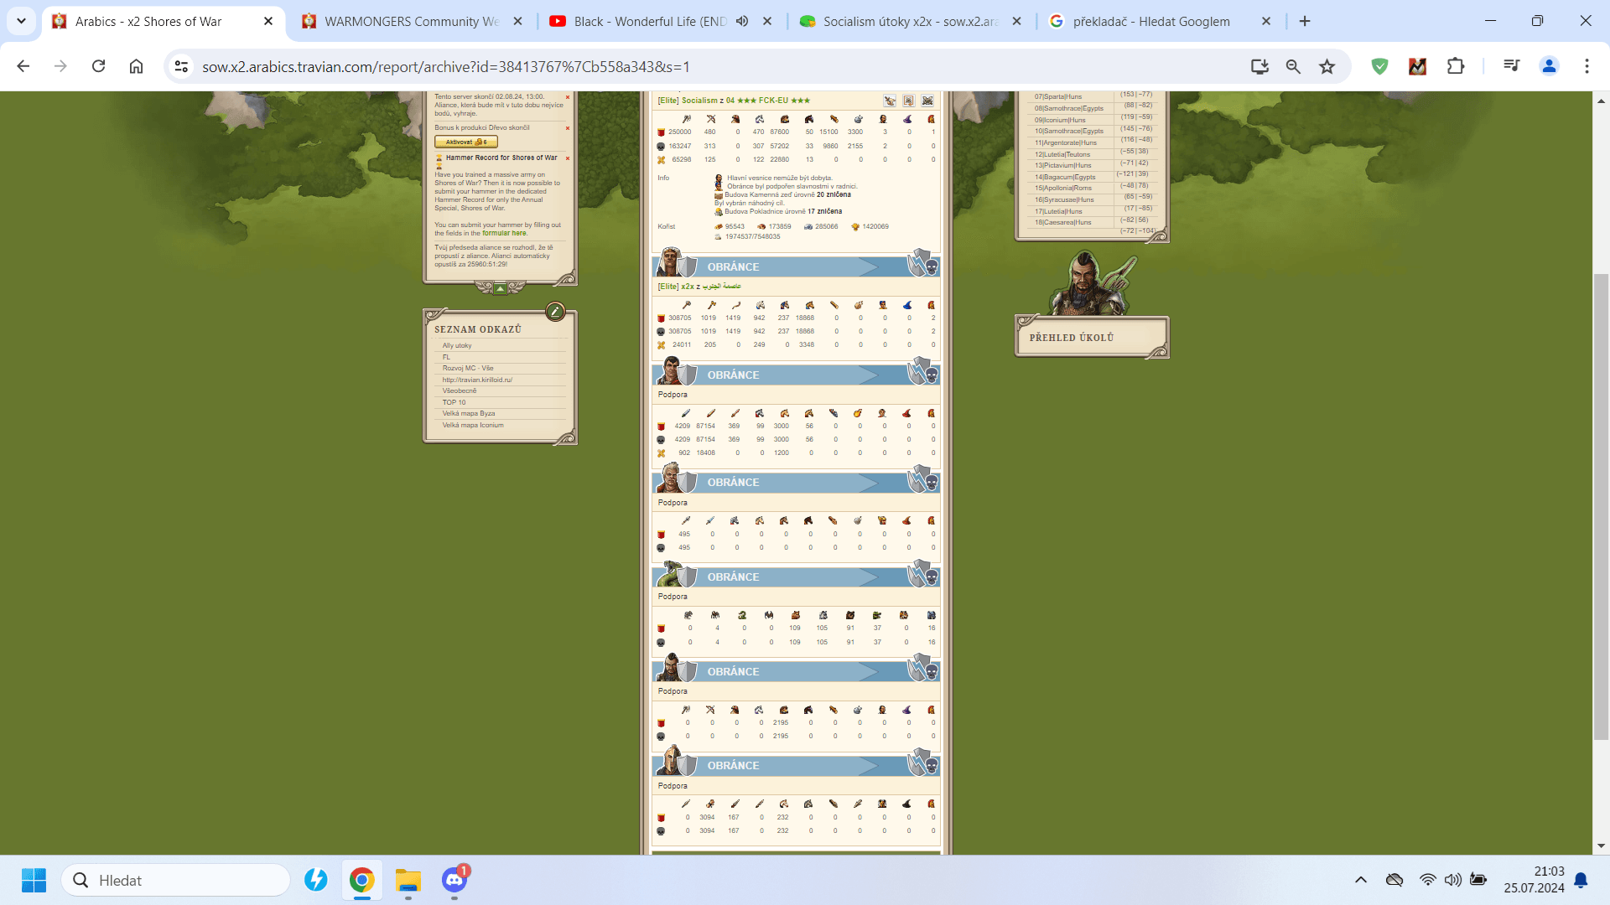1610x905 pixels.
Task: Switch to 'překladač - Hledat Googlem' tab
Action: coord(1159,21)
